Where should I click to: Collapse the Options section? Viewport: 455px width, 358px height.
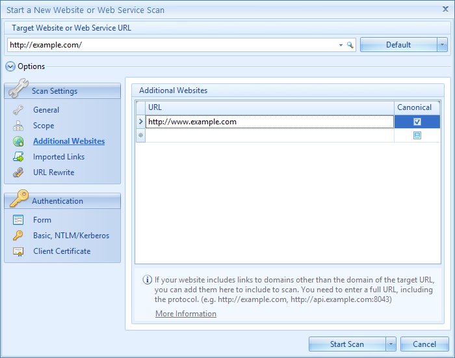[x=10, y=66]
